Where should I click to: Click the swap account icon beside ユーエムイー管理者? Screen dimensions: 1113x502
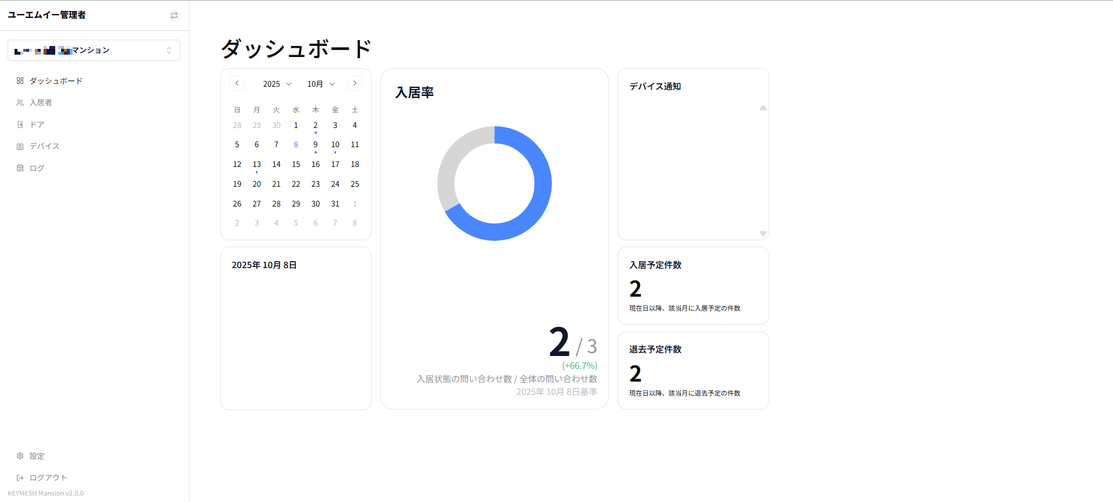pos(174,16)
